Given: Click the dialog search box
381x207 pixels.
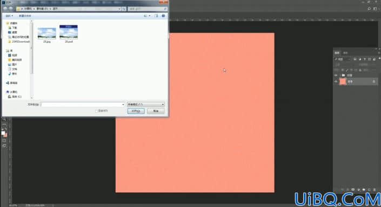Looking at the screenshot, I should click(147, 9).
